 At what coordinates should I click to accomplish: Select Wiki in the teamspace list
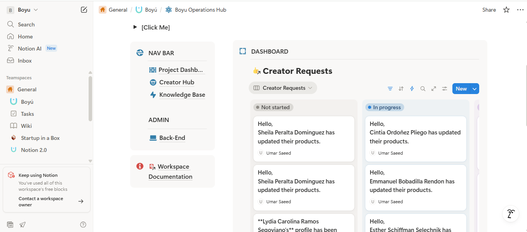(26, 126)
